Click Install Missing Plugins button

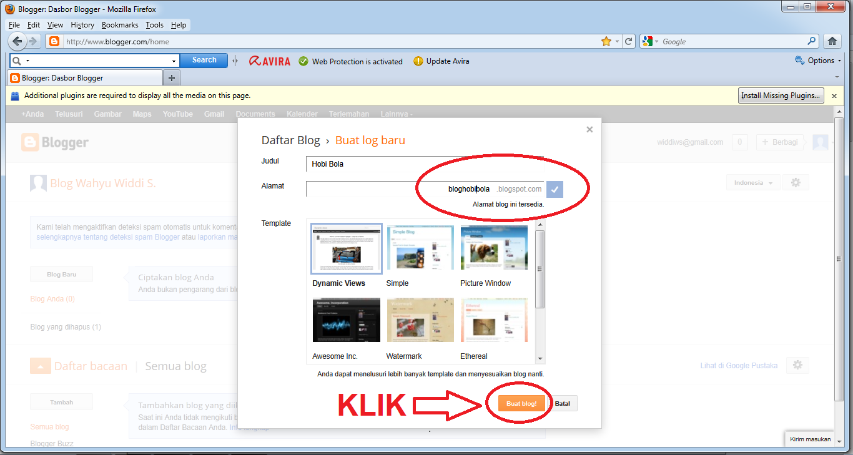(781, 96)
